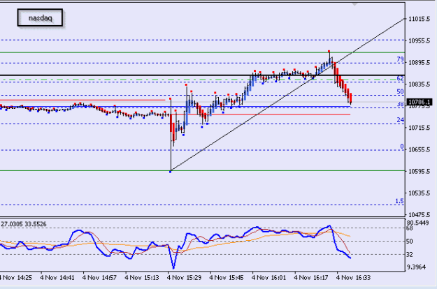The image size is (437, 289).
Task: Click the 10955.5 price axis label
Action: 419,40
